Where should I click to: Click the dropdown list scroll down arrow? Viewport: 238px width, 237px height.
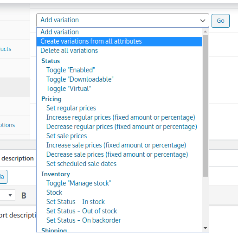pyautogui.click(x=205, y=228)
